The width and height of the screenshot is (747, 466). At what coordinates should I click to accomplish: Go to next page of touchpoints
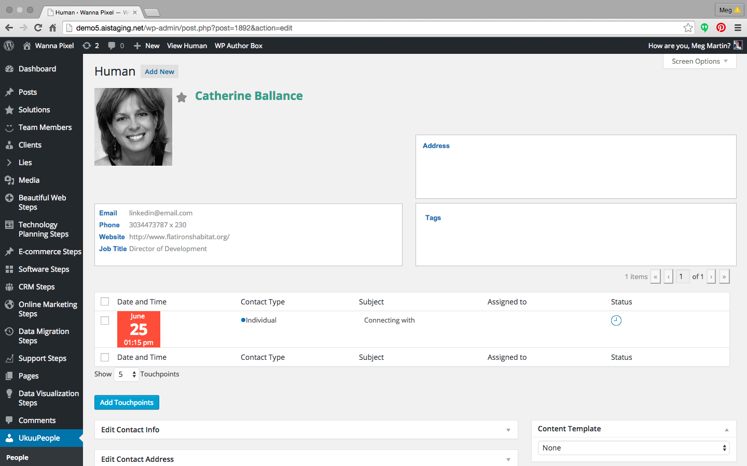click(x=711, y=276)
